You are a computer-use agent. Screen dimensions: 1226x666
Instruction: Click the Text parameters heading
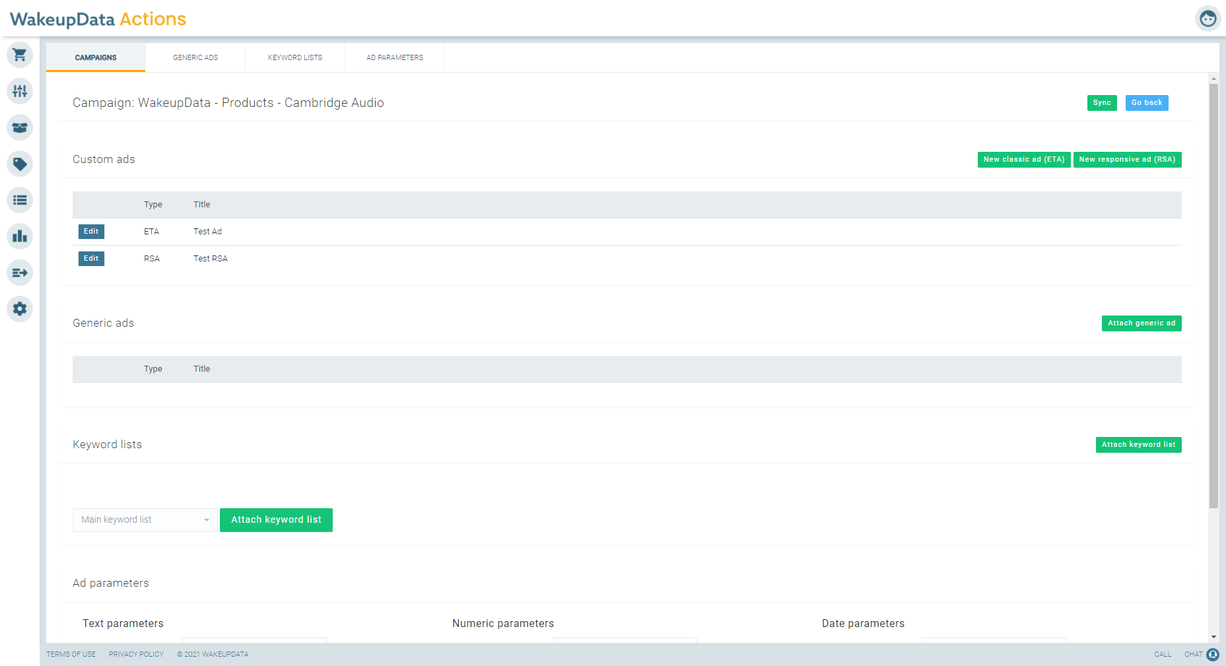tap(123, 624)
